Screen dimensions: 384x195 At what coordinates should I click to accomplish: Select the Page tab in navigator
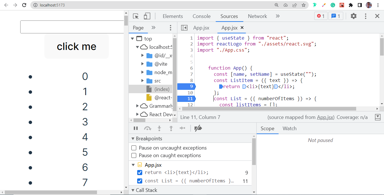[x=138, y=28]
